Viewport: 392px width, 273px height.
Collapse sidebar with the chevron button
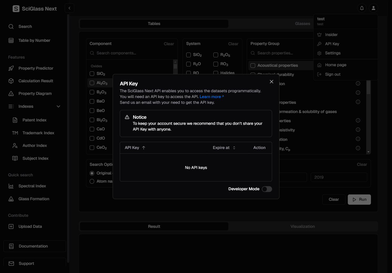69,8
